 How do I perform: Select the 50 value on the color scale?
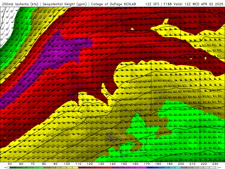click(10, 164)
